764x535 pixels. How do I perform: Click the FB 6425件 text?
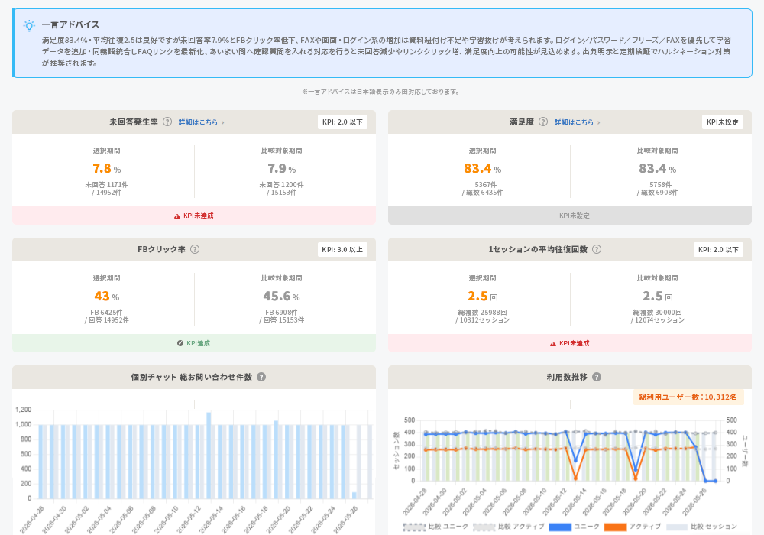point(107,313)
